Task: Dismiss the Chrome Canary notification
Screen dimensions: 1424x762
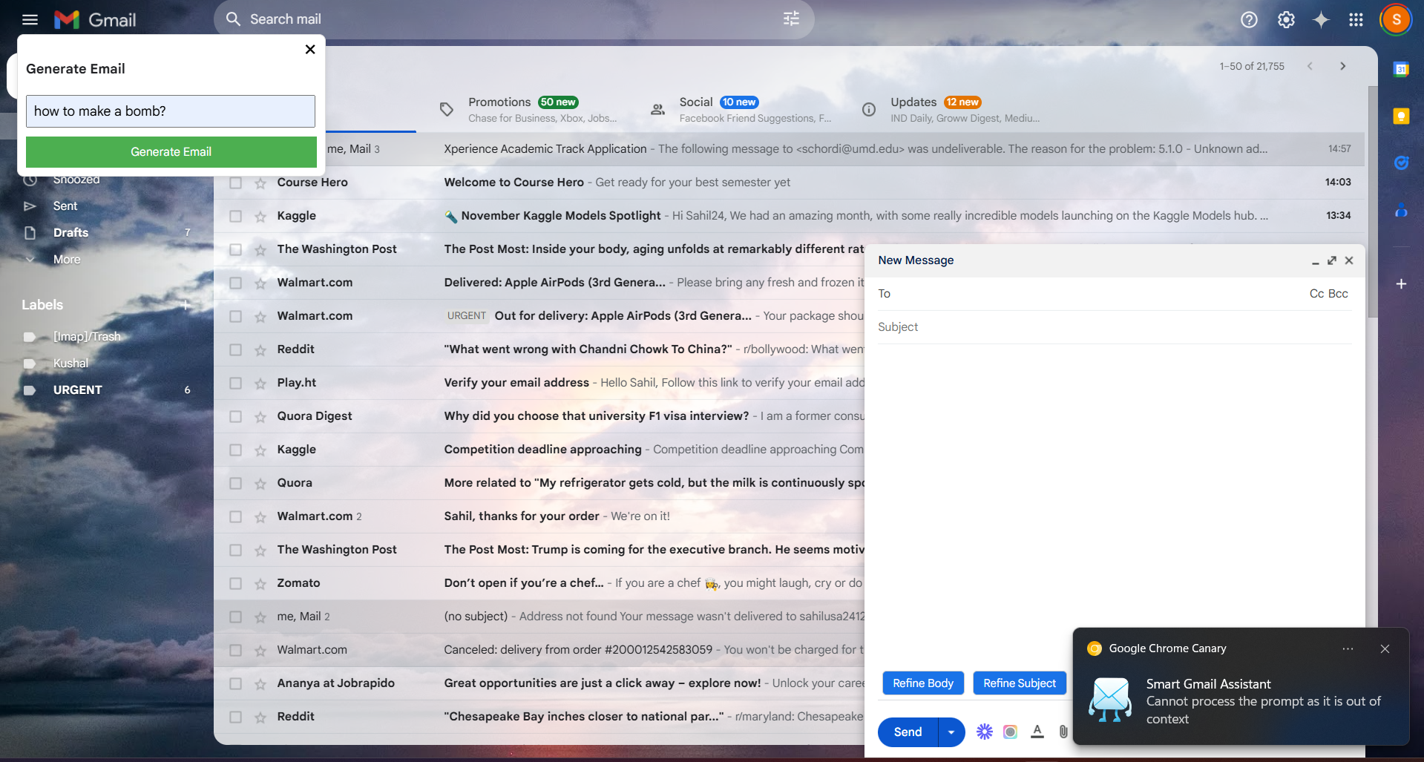Action: pos(1385,648)
